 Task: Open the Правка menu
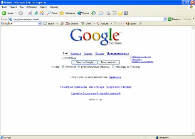click(13, 7)
